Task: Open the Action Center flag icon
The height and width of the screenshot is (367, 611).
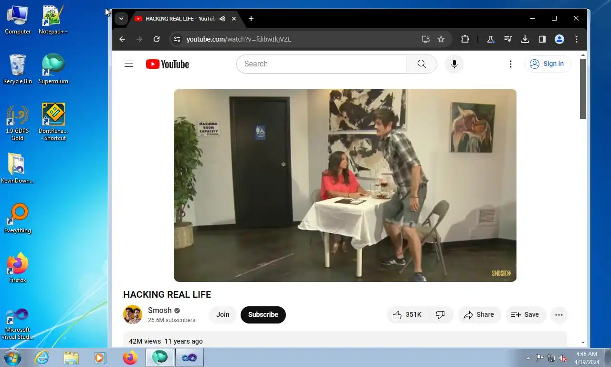Action: [539, 358]
